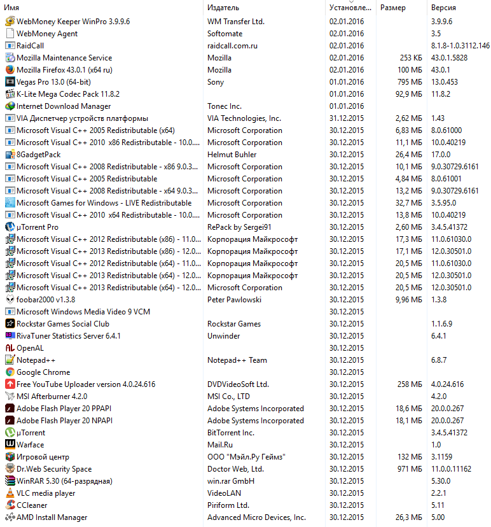Viewport: 491px width, 527px height.
Task: Click version 2.2.1 of VLC
Action: pyautogui.click(x=439, y=493)
